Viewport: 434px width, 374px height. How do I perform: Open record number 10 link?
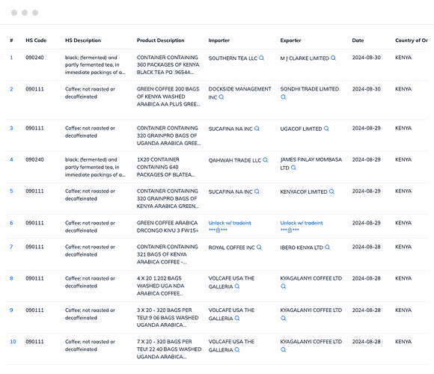[13, 342]
